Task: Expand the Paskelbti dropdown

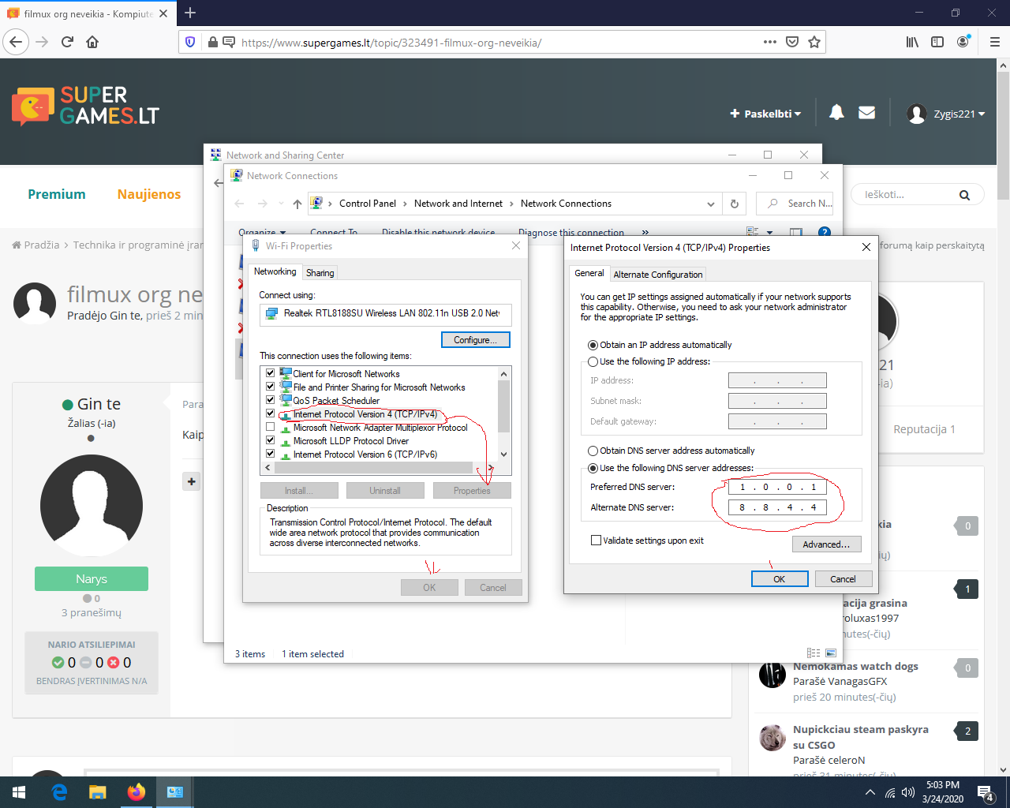Action: coord(765,114)
